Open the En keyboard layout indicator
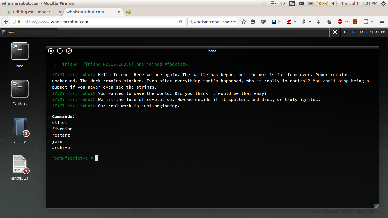Viewport: 388px width, 218px height. pos(292,3)
